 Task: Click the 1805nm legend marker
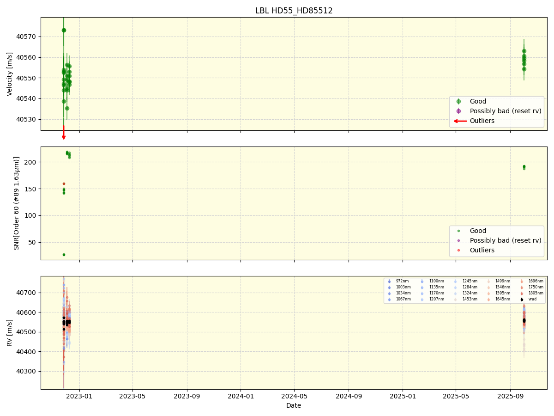522,294
